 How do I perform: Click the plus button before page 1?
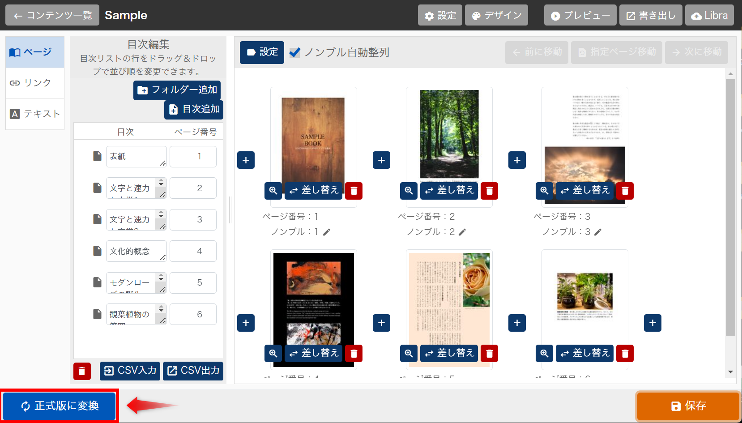246,160
